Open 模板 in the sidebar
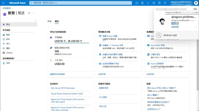The height and width of the screenshot is (111, 199). coord(8,48)
